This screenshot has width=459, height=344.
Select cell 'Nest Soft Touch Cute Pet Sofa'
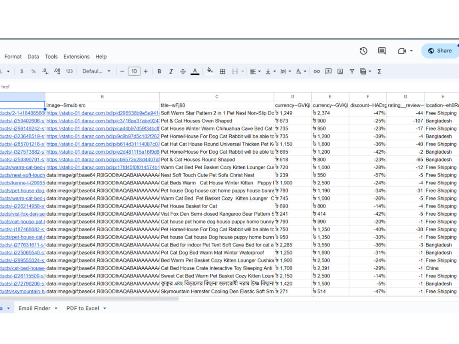(217, 175)
